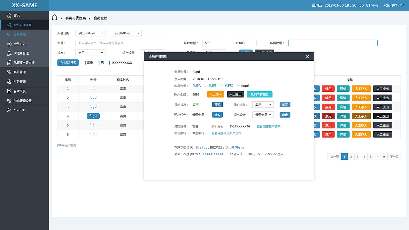Screen dimensions: 409x230
Task: Click 详情 button in table row 2
Action: coord(343,98)
